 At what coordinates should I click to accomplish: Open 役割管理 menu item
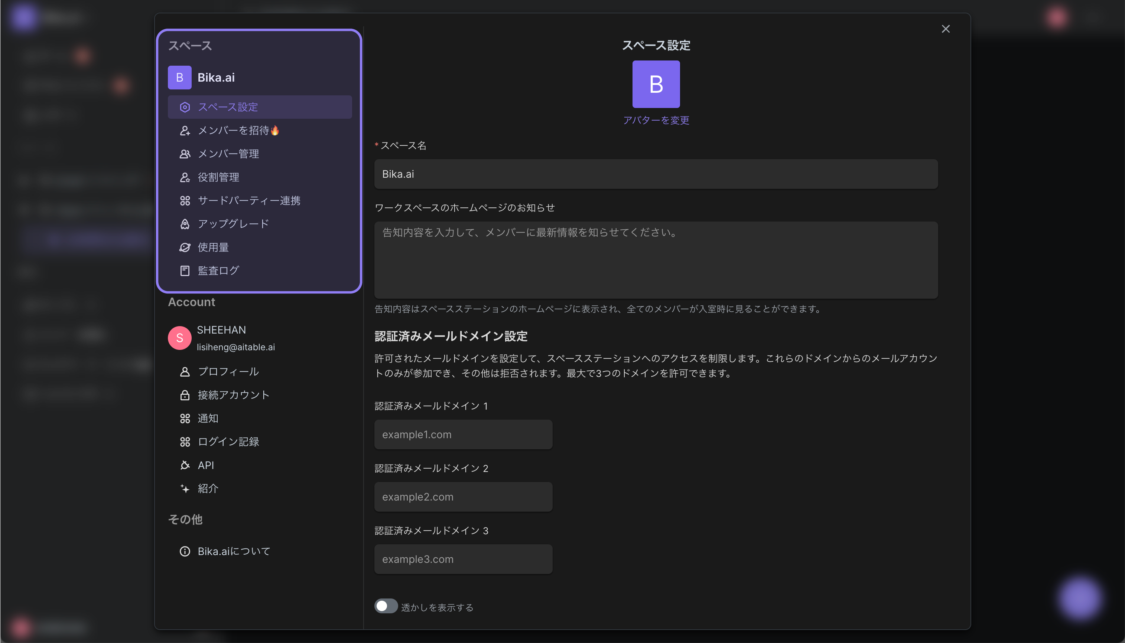click(260, 177)
